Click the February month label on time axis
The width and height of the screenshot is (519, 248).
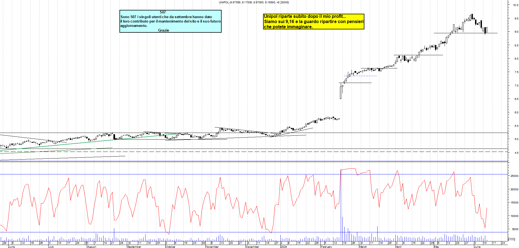tap(327, 247)
